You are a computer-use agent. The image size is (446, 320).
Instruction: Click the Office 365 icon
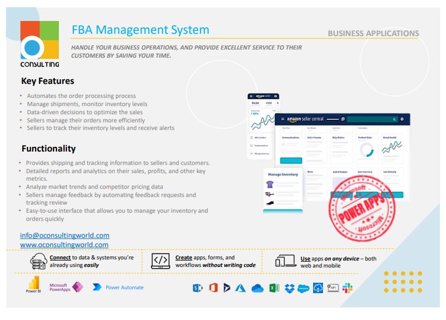(213, 288)
